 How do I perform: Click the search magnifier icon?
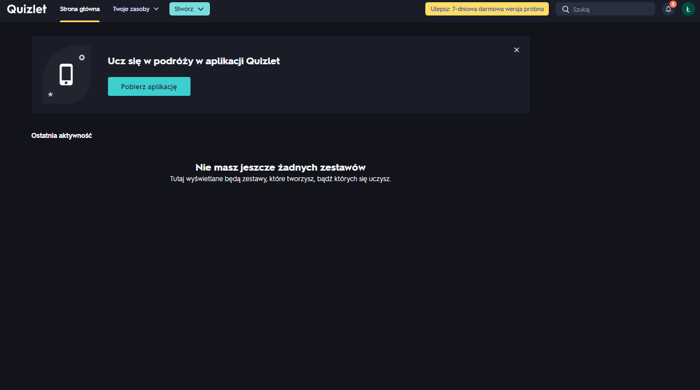click(x=565, y=9)
